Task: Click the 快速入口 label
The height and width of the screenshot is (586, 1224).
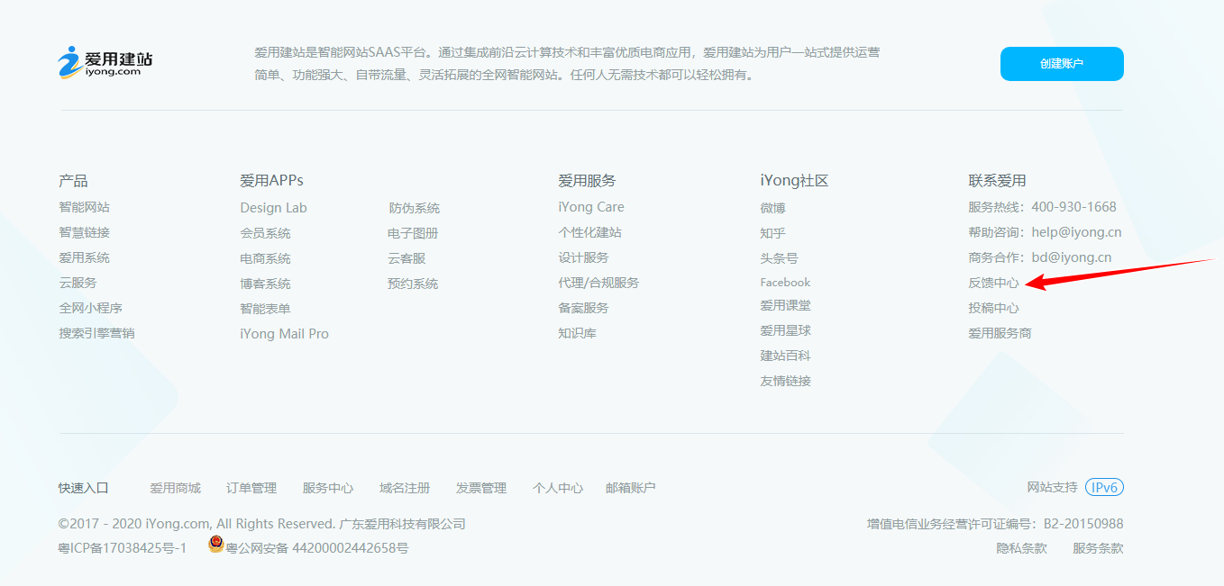Action: click(84, 488)
